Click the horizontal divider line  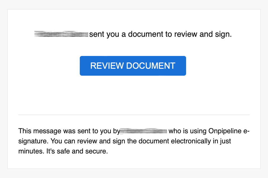(x=134, y=115)
